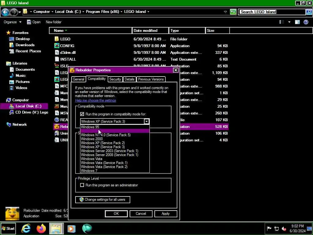Select the ISLE application icon
Image resolution: width=313 pixels, height=235 pixels.
click(57, 65)
